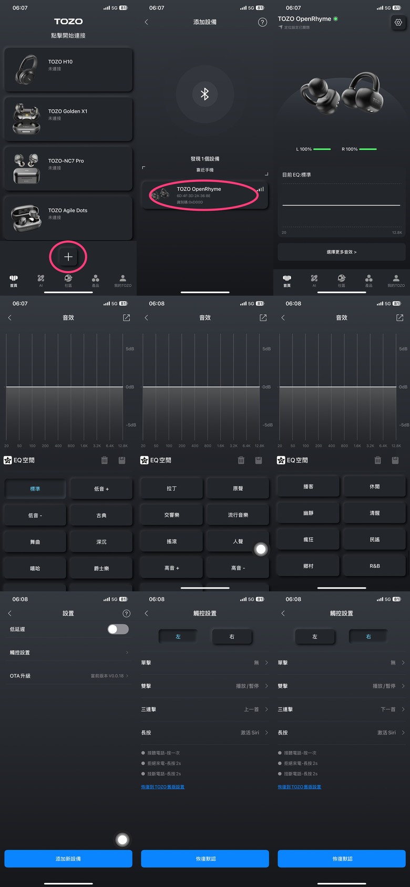The width and height of the screenshot is (410, 887).
Task: Select discovered TOZO OpenRhyme device row
Action: coord(205,195)
